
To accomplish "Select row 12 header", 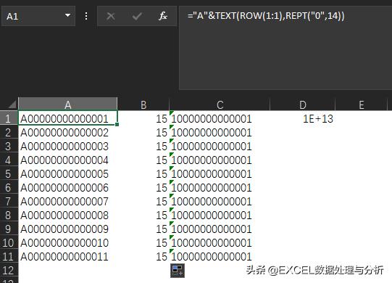I will [9, 270].
